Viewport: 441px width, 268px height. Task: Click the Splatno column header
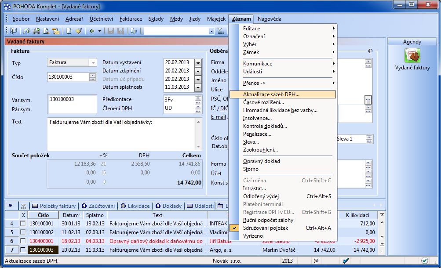pyautogui.click(x=95, y=215)
